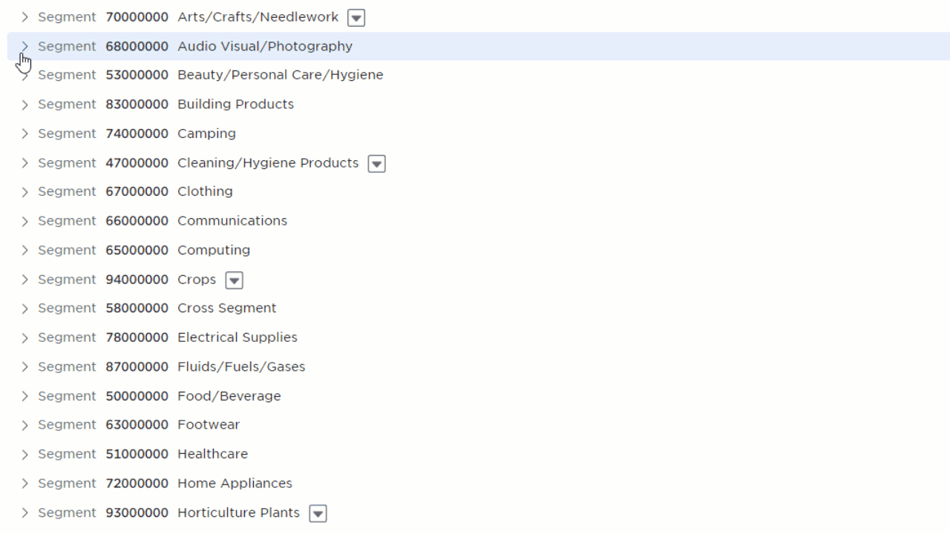950x534 pixels.
Task: Expand the Audio Visual/Photography segment
Action: click(x=24, y=46)
